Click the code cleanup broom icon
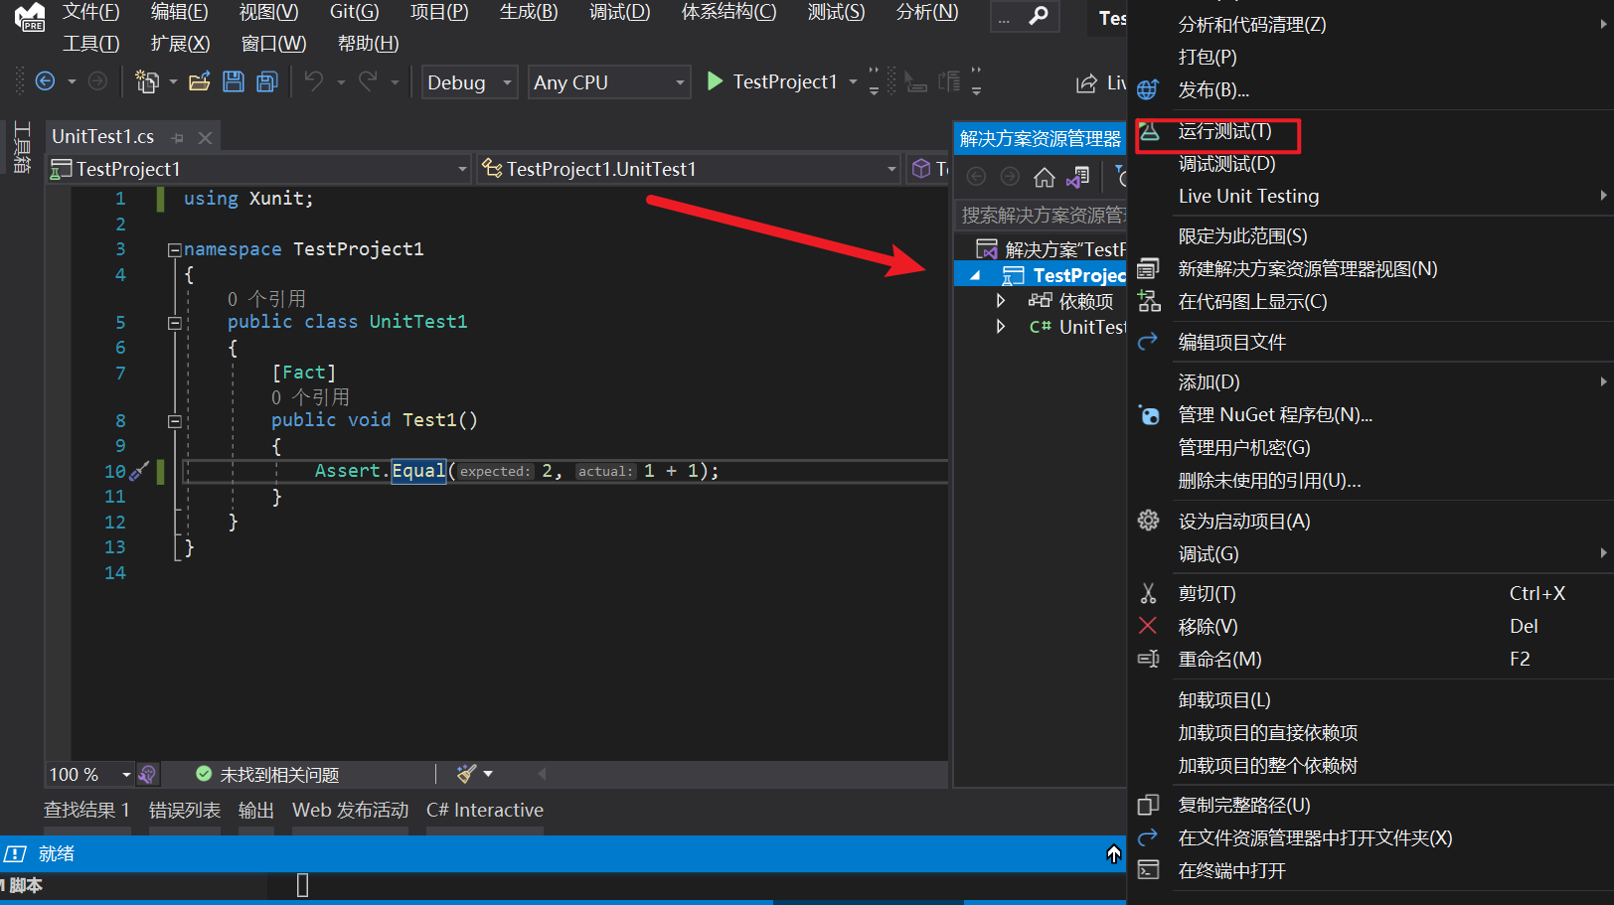The image size is (1614, 905). coord(467,774)
